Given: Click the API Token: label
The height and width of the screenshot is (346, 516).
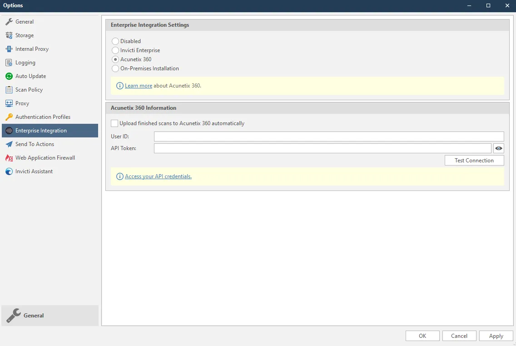Looking at the screenshot, I should [124, 148].
